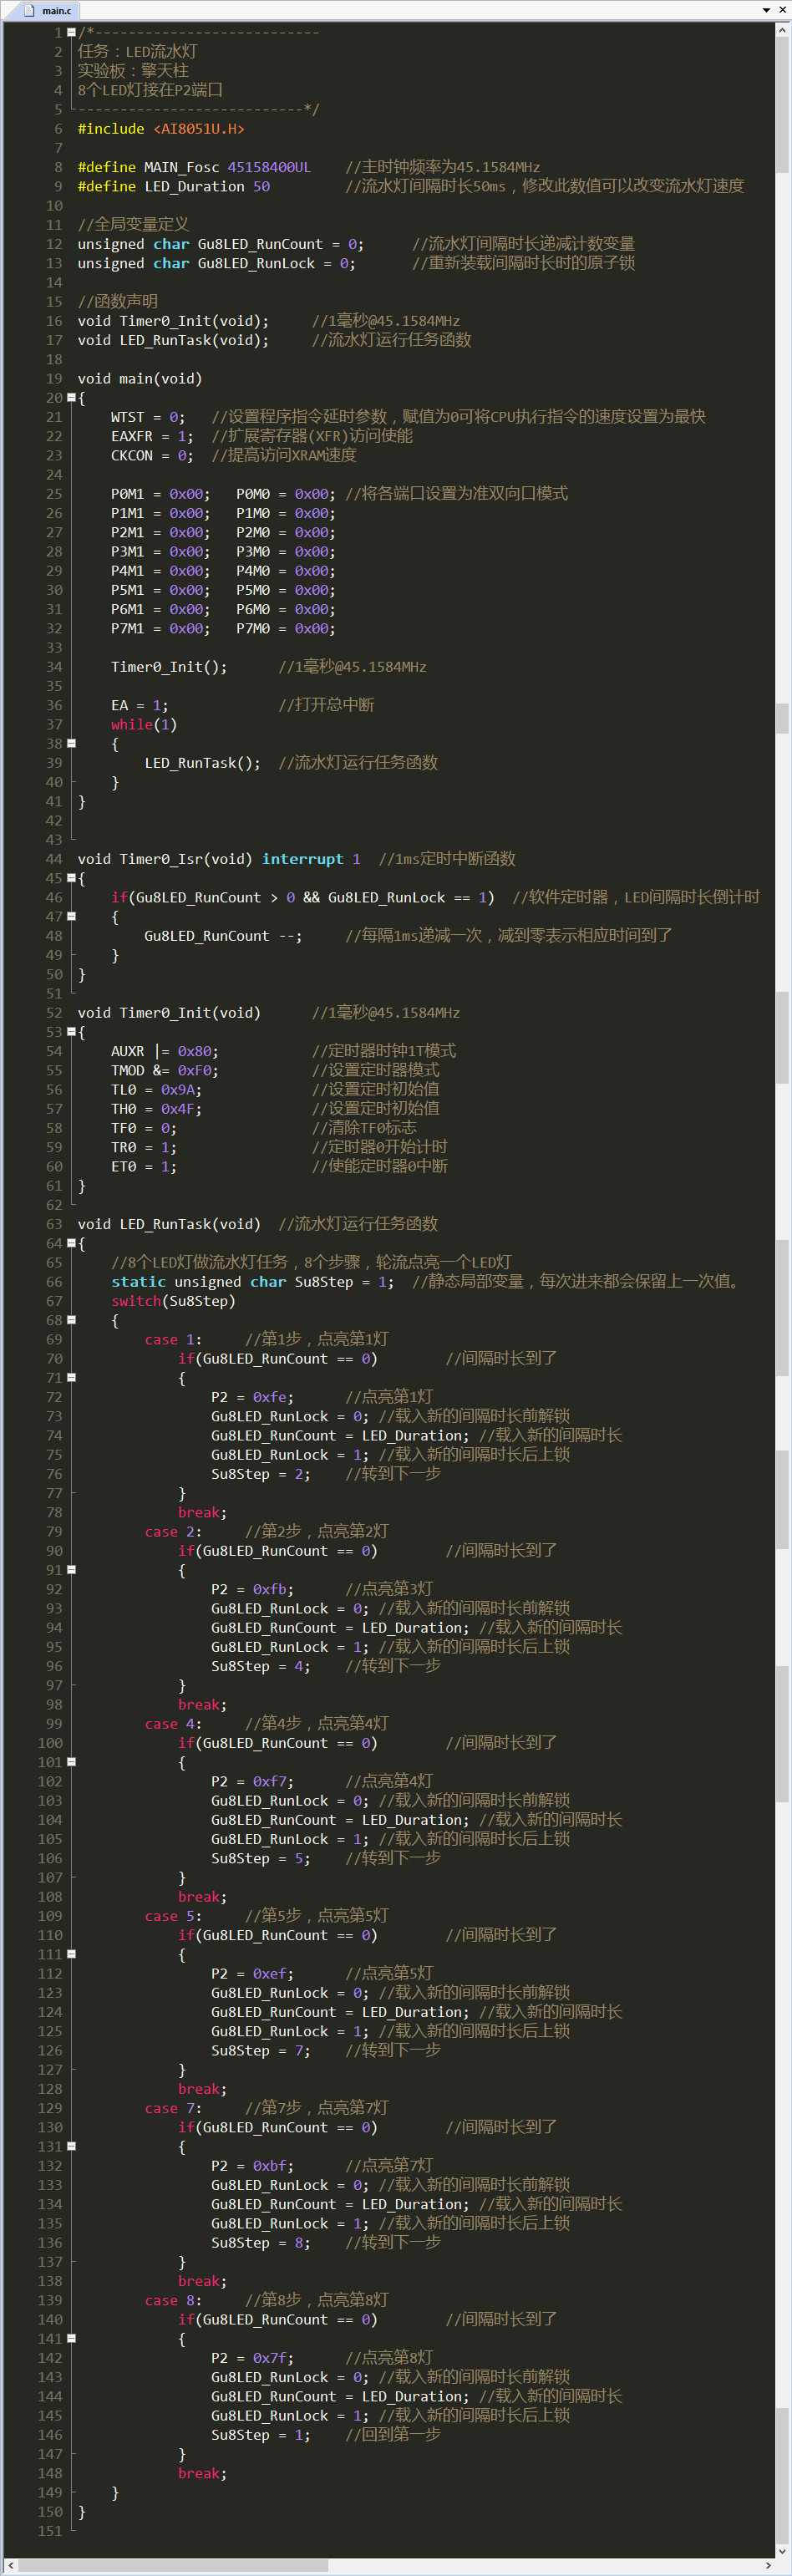The width and height of the screenshot is (792, 2576).
Task: Click the horizontal scrollbar left arrow
Action: point(11,2565)
